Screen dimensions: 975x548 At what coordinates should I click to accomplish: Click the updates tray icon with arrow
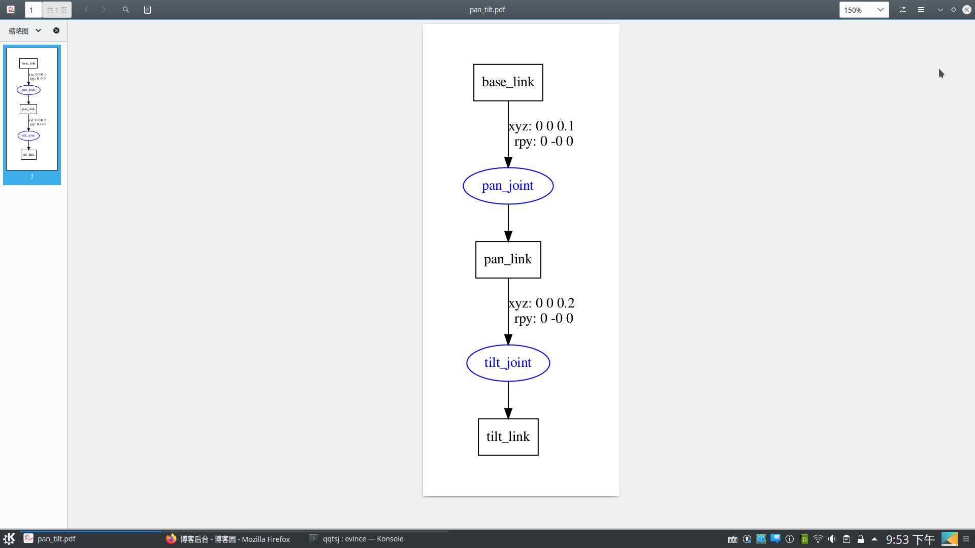click(x=747, y=539)
